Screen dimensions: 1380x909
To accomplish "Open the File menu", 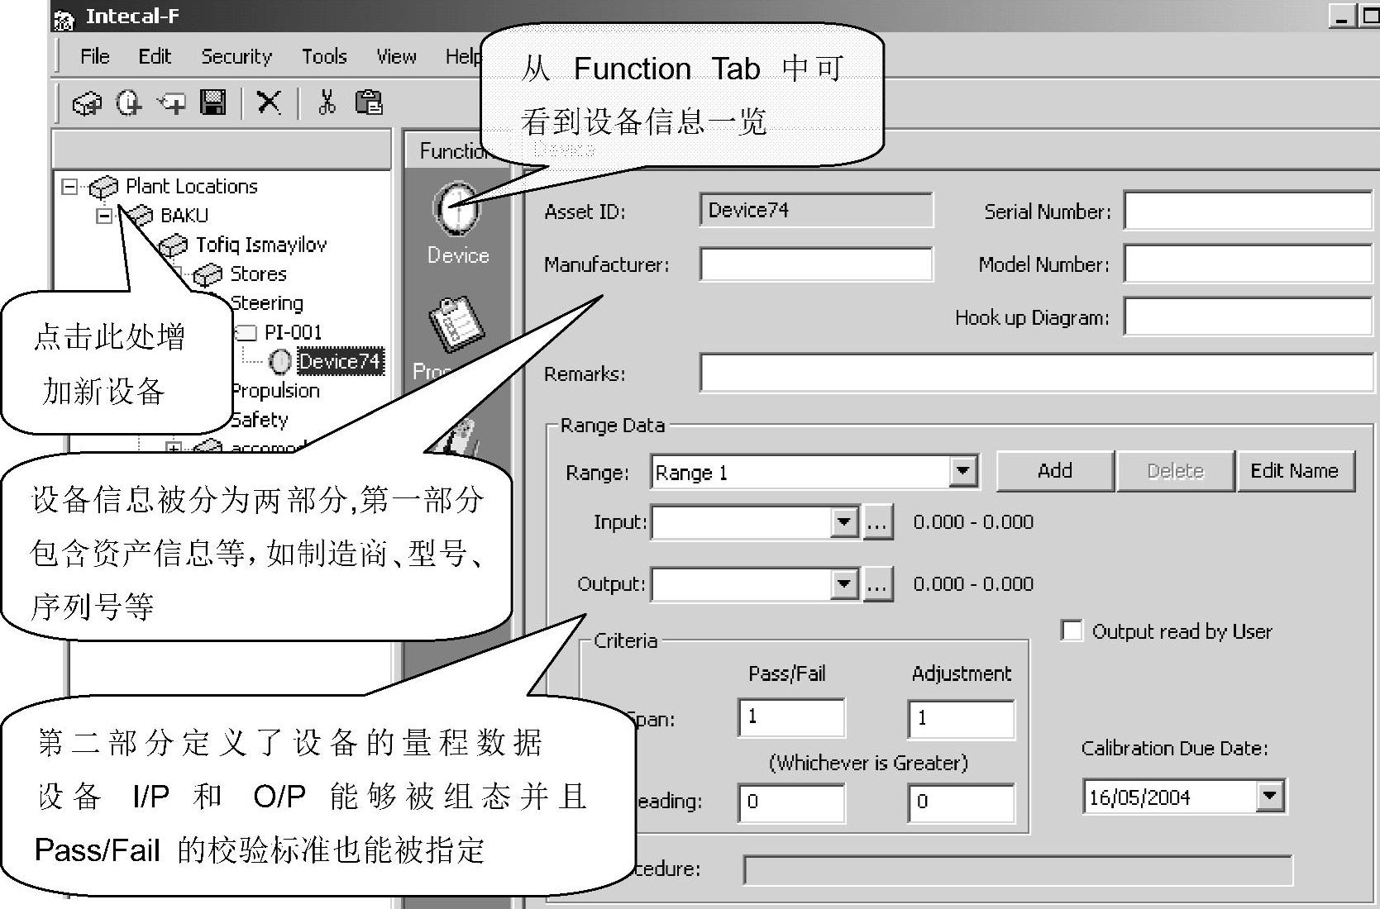I will (94, 56).
